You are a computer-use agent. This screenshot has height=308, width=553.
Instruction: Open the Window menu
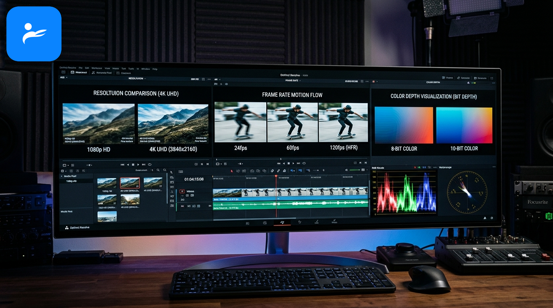click(145, 69)
